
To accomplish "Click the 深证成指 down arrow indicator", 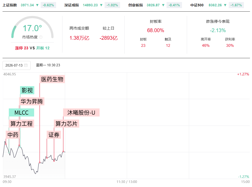I will click(101, 5).
